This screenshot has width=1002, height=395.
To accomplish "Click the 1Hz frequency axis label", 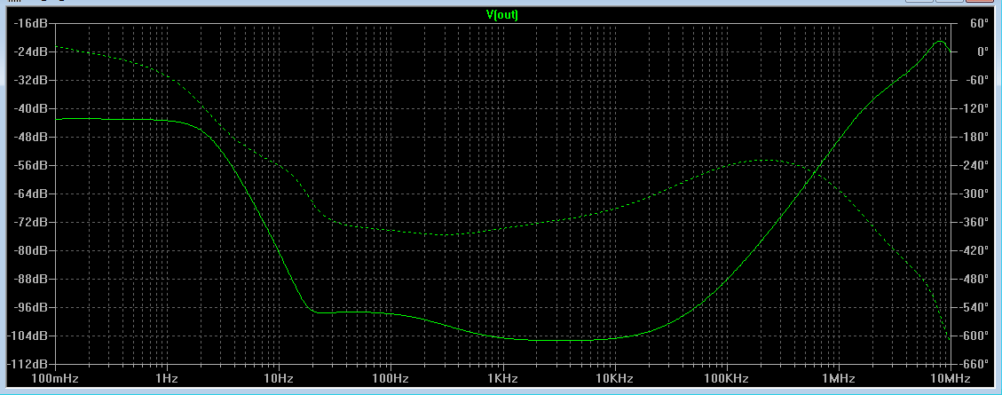I will (167, 379).
